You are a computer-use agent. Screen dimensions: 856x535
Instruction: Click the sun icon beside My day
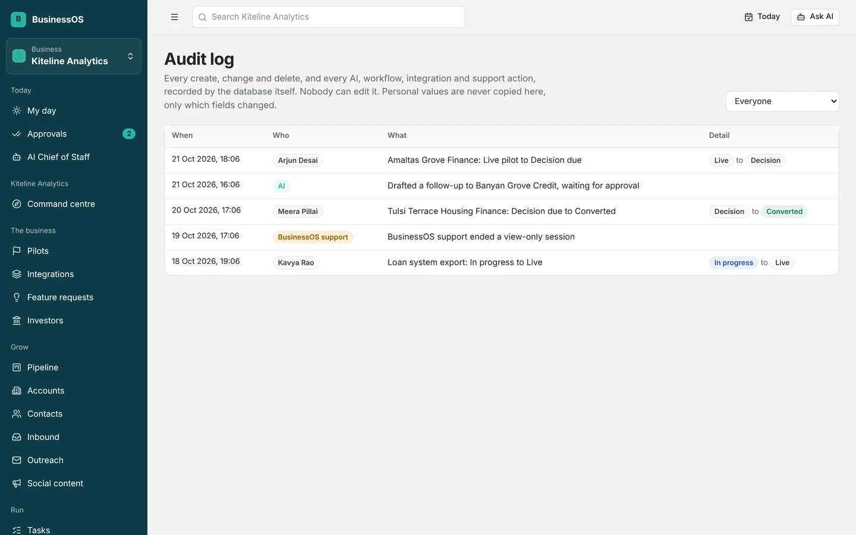[x=17, y=111]
